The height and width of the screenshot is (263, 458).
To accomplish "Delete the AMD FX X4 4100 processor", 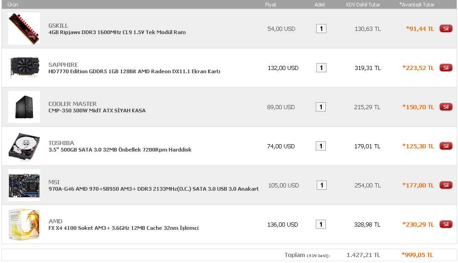I will 446,224.
